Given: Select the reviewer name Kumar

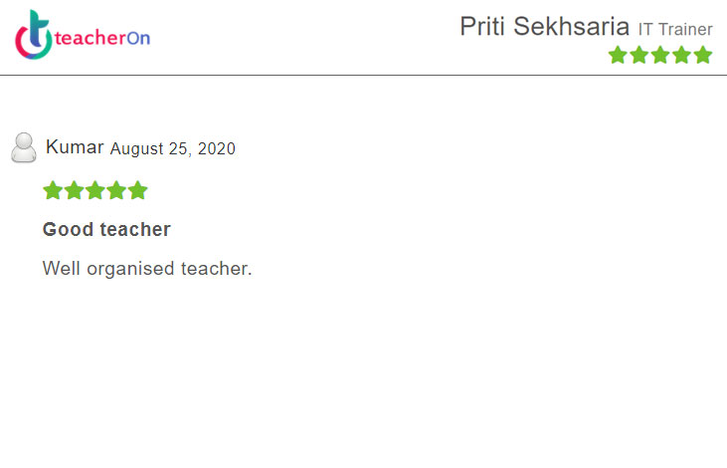Looking at the screenshot, I should click(75, 147).
